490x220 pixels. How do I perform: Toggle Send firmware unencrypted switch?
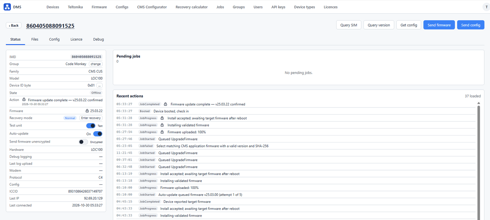click(x=84, y=142)
